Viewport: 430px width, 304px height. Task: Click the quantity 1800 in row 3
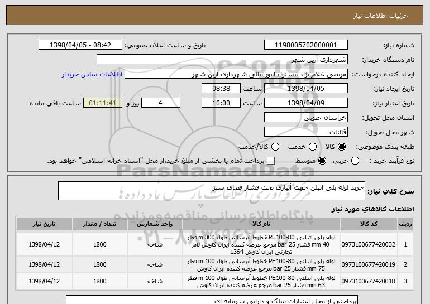click(x=100, y=281)
